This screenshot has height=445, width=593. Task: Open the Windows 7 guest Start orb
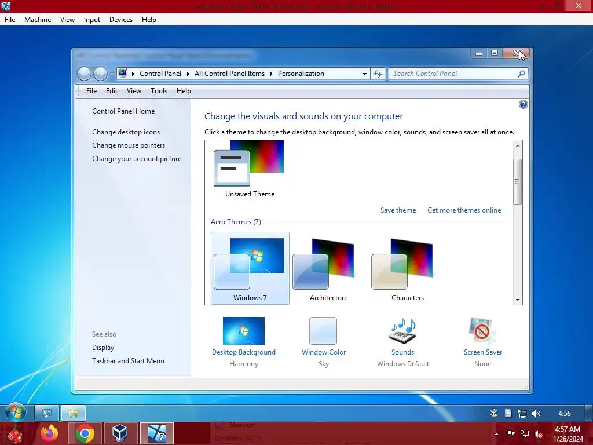15,413
